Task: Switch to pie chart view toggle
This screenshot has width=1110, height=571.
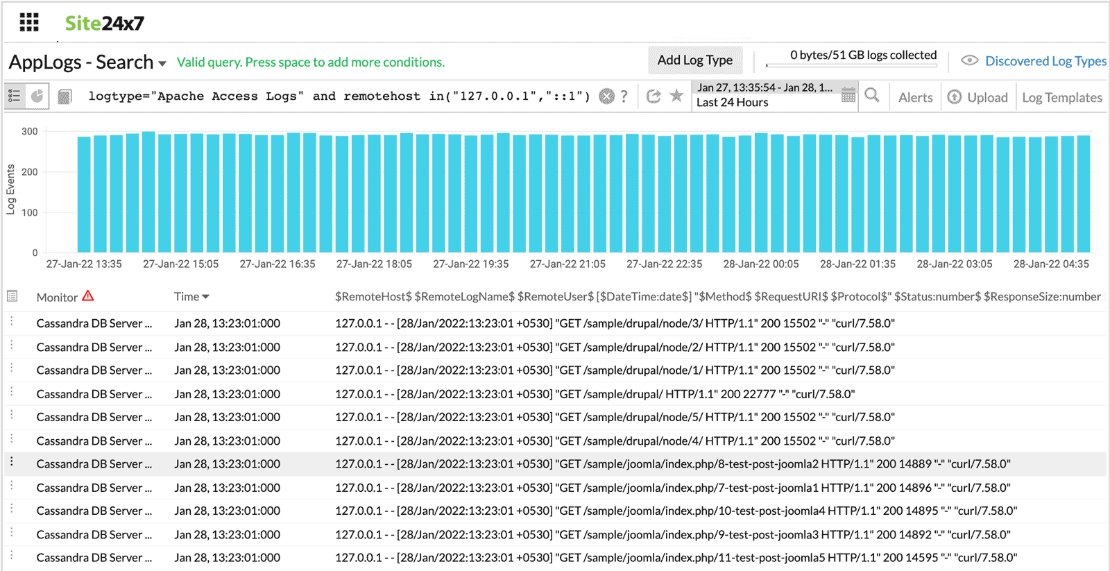Action: (x=37, y=96)
